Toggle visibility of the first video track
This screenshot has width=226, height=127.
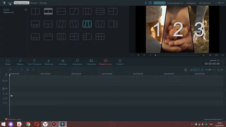pyautogui.click(x=6, y=81)
